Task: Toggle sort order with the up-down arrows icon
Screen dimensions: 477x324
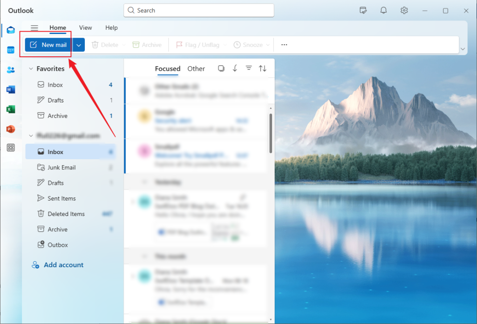Action: (263, 68)
